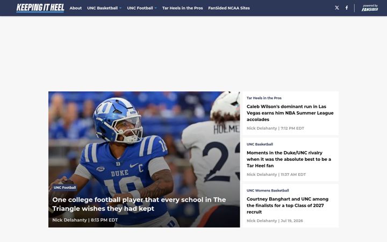Open the Triangle college football player headline

(x=139, y=204)
